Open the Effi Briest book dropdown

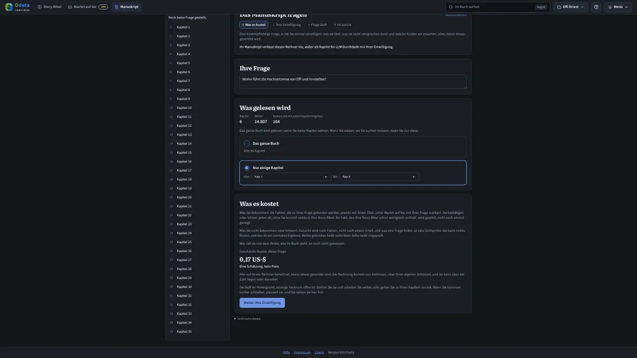(x=570, y=7)
